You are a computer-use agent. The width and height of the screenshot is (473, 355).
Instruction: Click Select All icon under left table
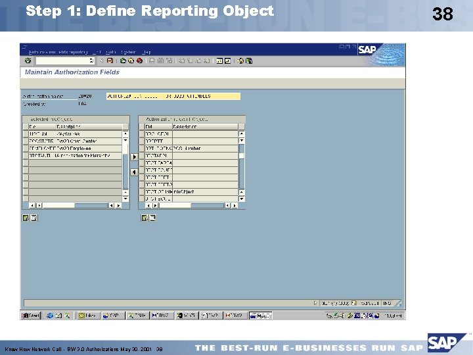pyautogui.click(x=26, y=218)
